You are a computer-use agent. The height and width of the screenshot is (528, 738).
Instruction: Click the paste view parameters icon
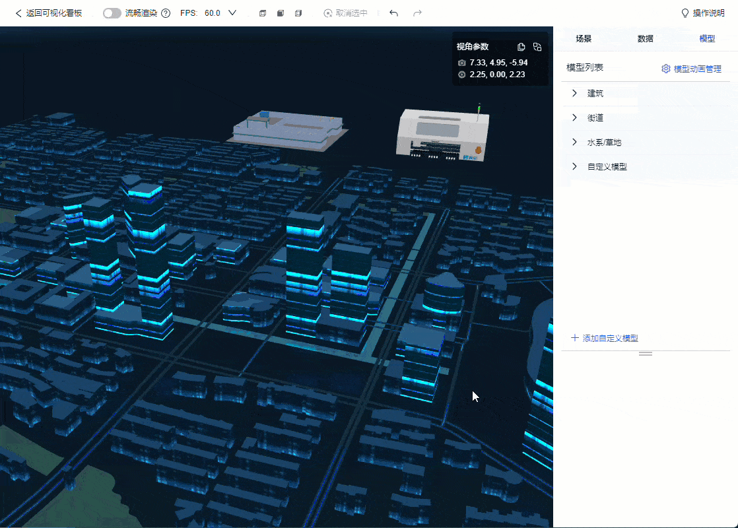click(537, 47)
